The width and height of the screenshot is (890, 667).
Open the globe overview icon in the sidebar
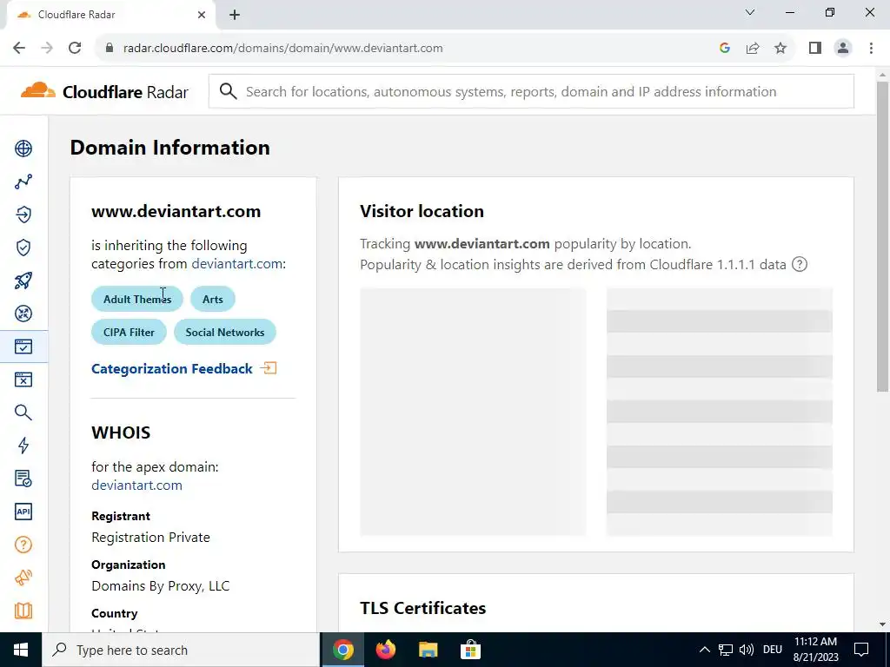[x=23, y=149]
